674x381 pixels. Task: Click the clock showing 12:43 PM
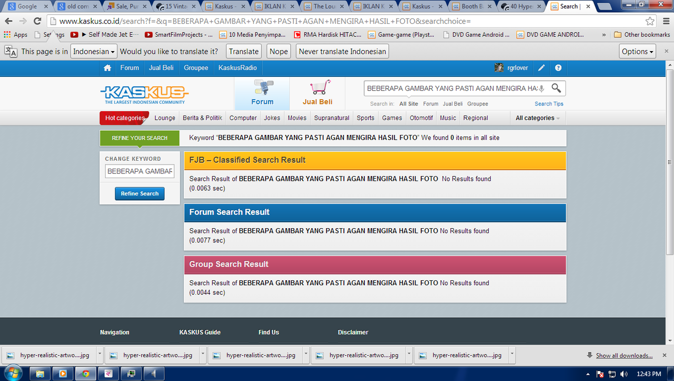(649, 374)
